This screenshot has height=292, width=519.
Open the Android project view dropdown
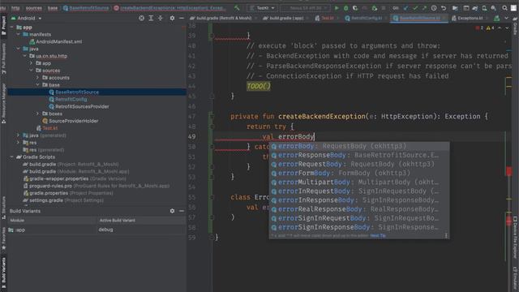26,18
